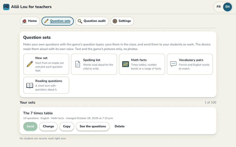This screenshot has width=236, height=147.
Task: Delete The 7 times table set
Action: point(120,126)
